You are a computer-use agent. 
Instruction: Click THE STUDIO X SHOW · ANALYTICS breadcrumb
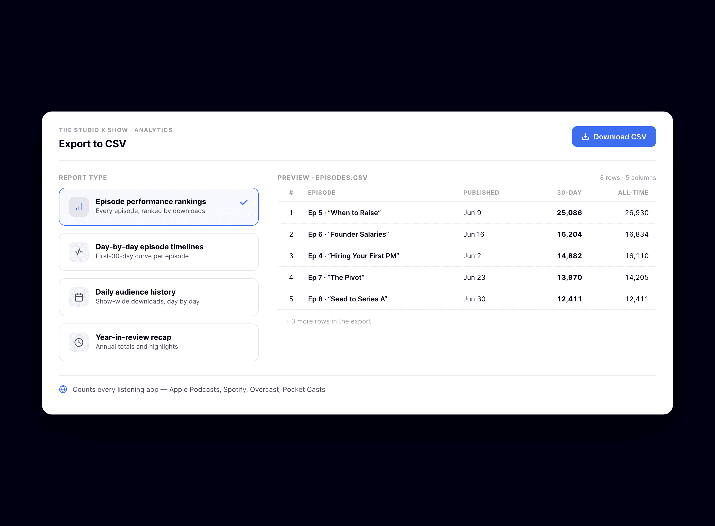pos(115,130)
